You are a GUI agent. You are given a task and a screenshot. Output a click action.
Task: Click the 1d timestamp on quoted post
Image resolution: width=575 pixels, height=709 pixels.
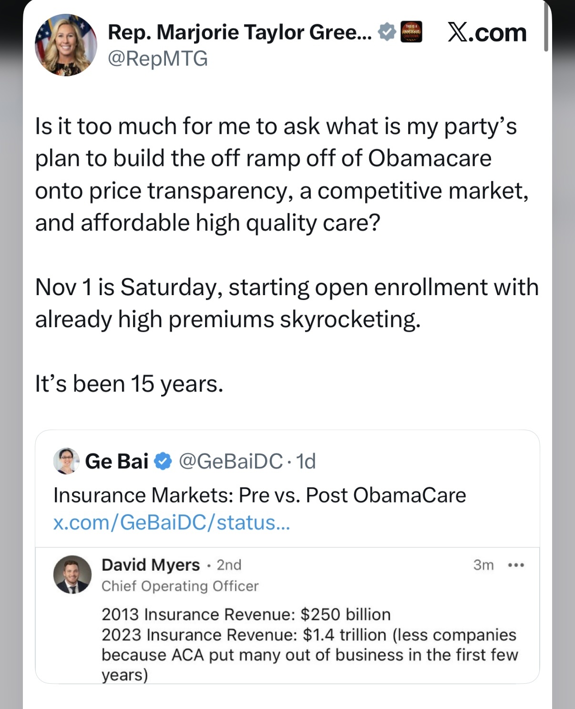click(x=306, y=461)
